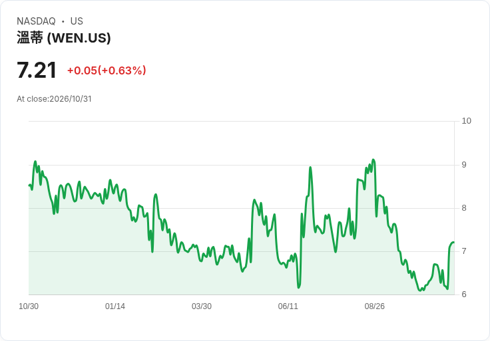Click the 06/11 date axis label

288,306
